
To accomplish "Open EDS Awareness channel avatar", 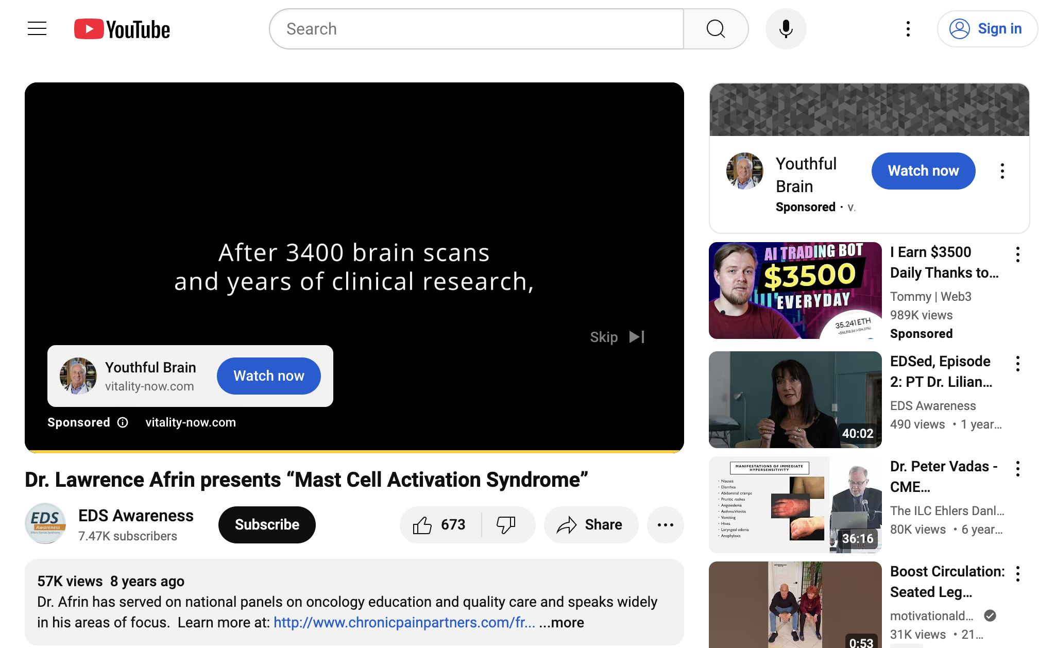I will pyautogui.click(x=45, y=524).
